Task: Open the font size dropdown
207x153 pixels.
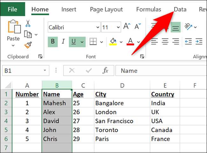Action: (118, 27)
